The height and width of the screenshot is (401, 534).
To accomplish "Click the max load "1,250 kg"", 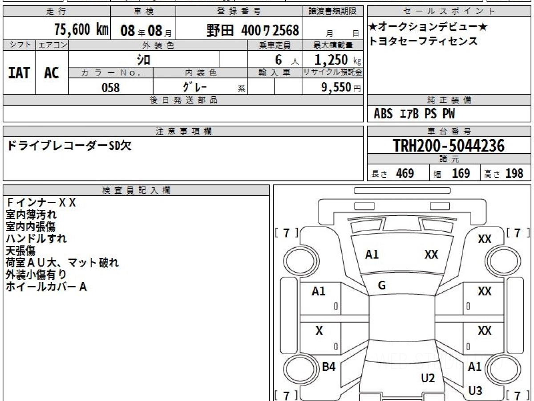I will [x=338, y=60].
